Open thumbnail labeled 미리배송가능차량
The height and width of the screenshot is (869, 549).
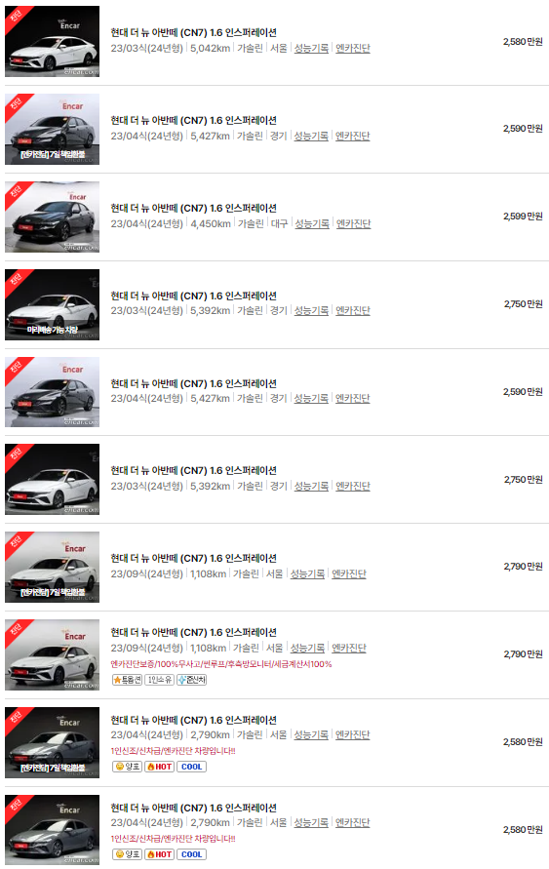(52, 304)
